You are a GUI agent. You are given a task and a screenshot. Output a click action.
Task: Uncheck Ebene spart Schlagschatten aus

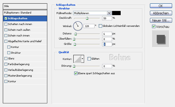(x=76, y=73)
